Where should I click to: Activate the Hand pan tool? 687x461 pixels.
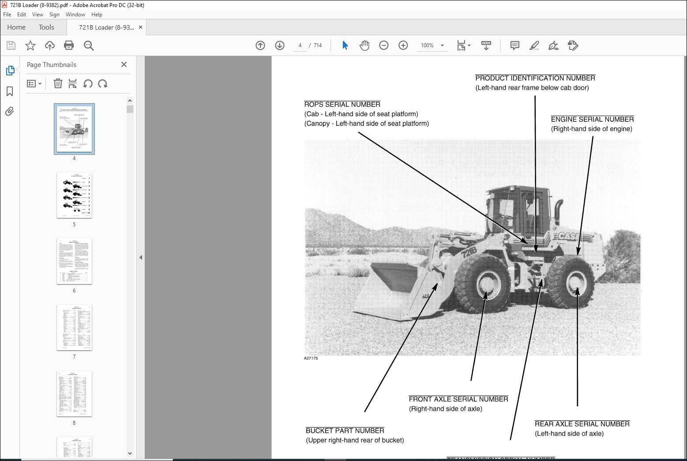click(x=364, y=45)
